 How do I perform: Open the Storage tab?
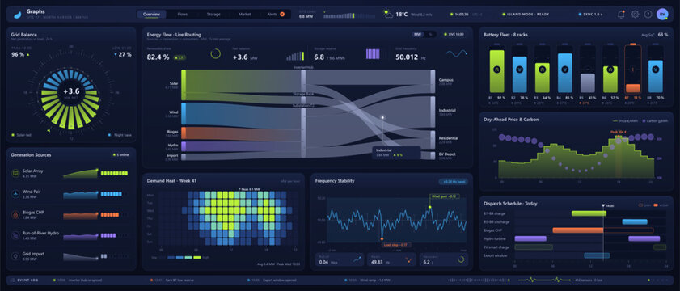(x=213, y=15)
